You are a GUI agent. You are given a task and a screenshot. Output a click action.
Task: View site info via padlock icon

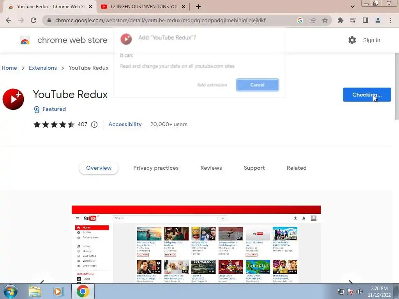point(49,20)
